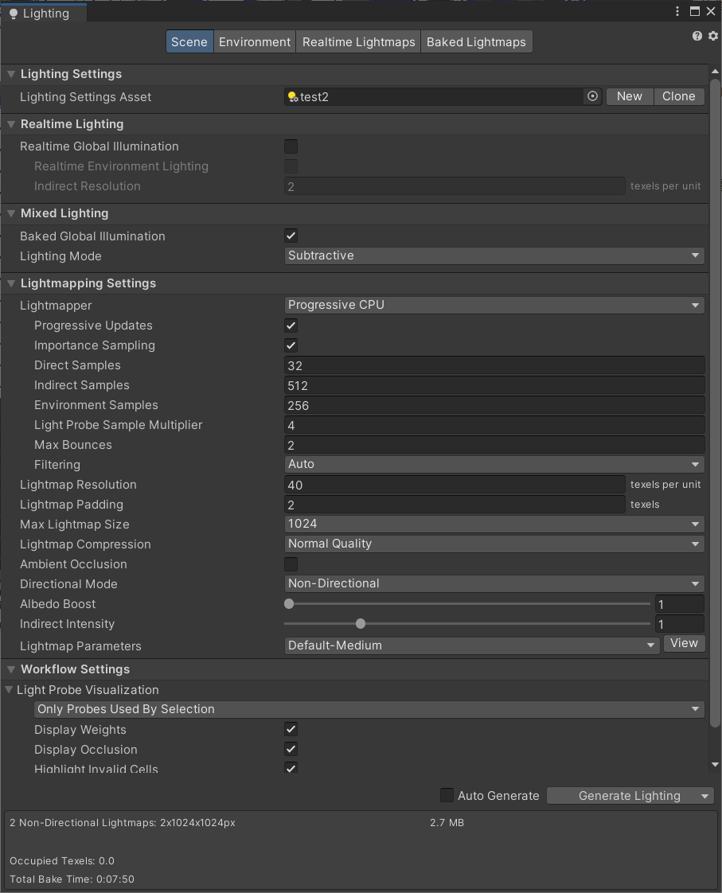Enable Realtime Global Illumination

[x=291, y=146]
